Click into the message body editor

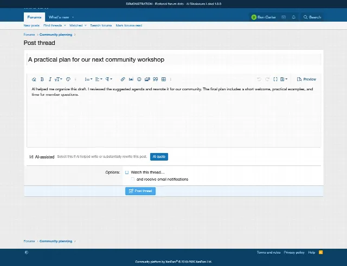tap(173, 116)
